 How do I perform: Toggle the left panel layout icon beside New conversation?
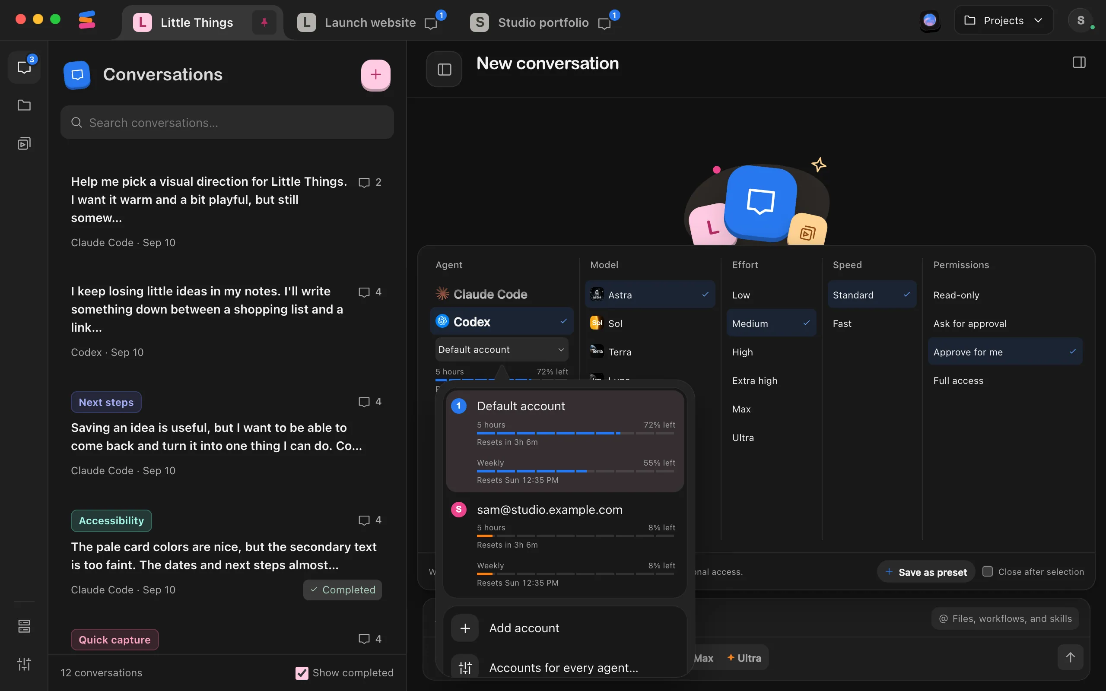(x=444, y=70)
